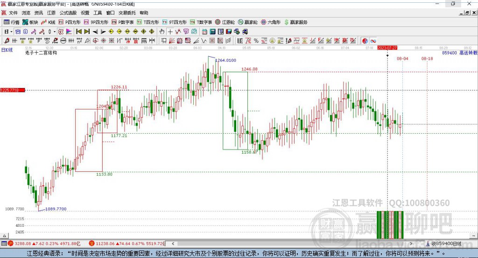The width and height of the screenshot is (478, 258).
Task: Open the 赢家轮 tool
Action: pos(247,22)
